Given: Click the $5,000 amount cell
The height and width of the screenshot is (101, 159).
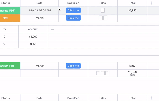Looking at the screenshot, I should [x=33, y=37].
